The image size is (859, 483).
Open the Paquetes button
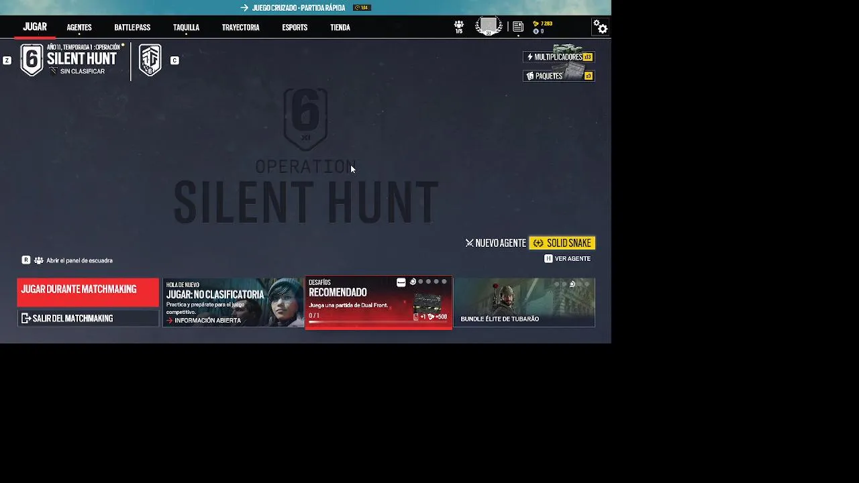(x=559, y=76)
